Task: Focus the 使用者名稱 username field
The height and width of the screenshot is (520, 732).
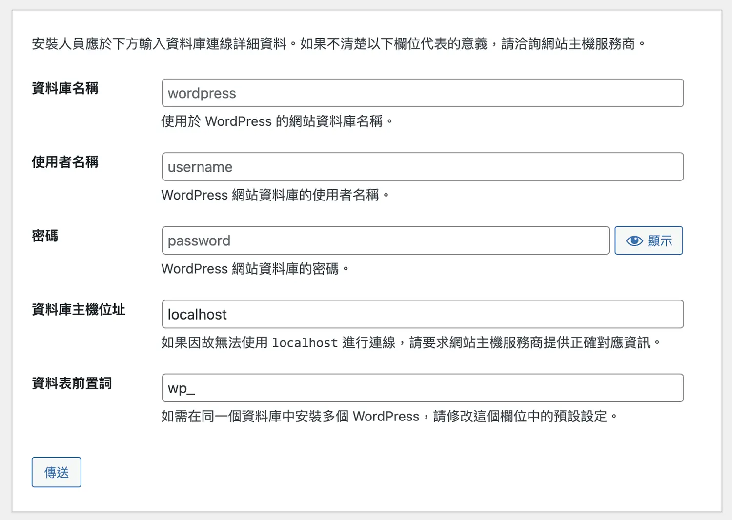Action: click(423, 167)
